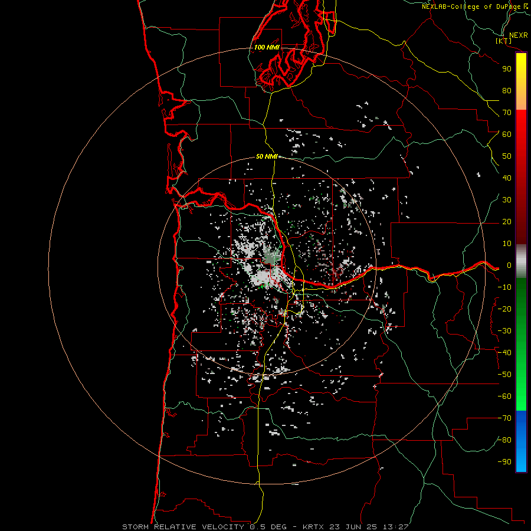This screenshot has width=531, height=531.
Task: Click the 60 value on the velocity scale
Action: [x=507, y=135]
